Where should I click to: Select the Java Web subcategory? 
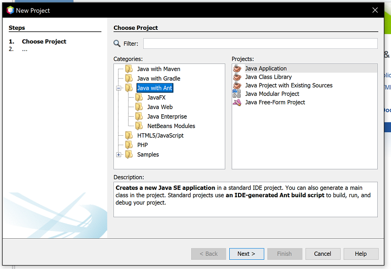(160, 107)
